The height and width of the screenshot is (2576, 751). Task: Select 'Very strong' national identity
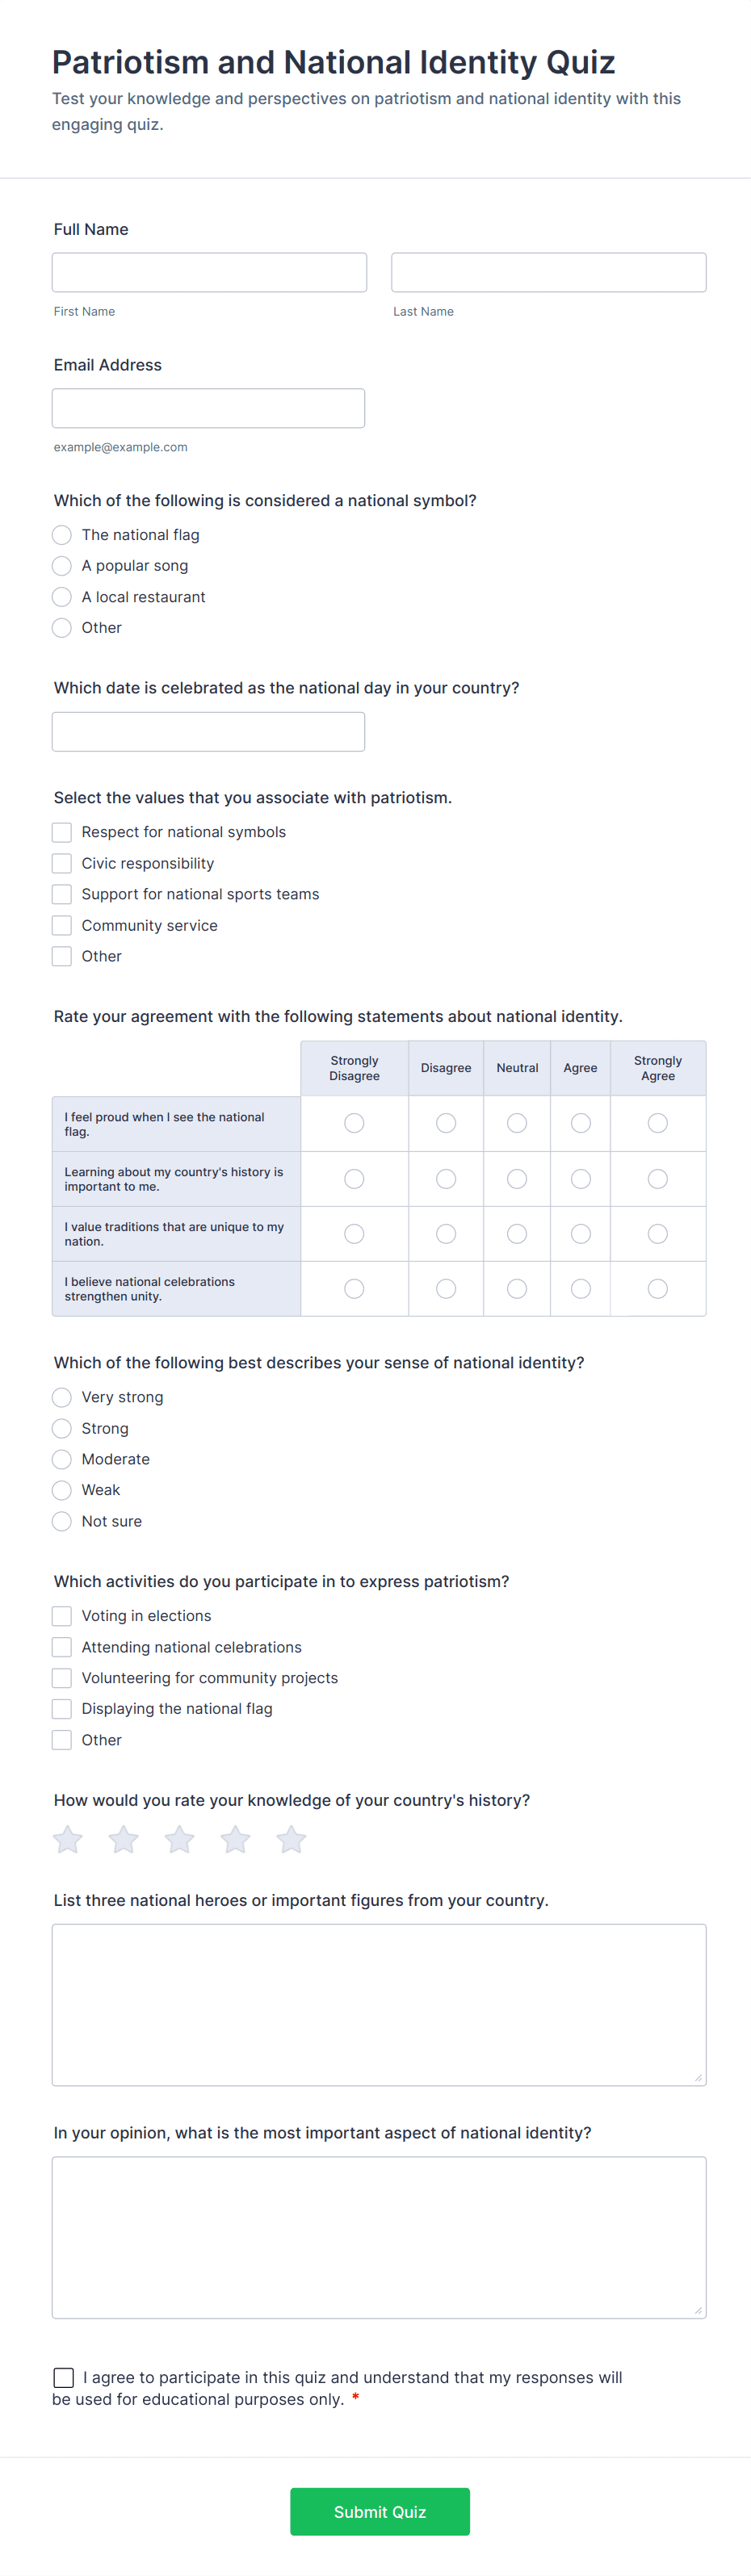[61, 1397]
